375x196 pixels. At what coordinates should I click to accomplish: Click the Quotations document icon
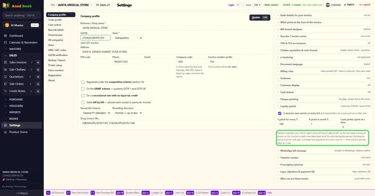coord(5,77)
